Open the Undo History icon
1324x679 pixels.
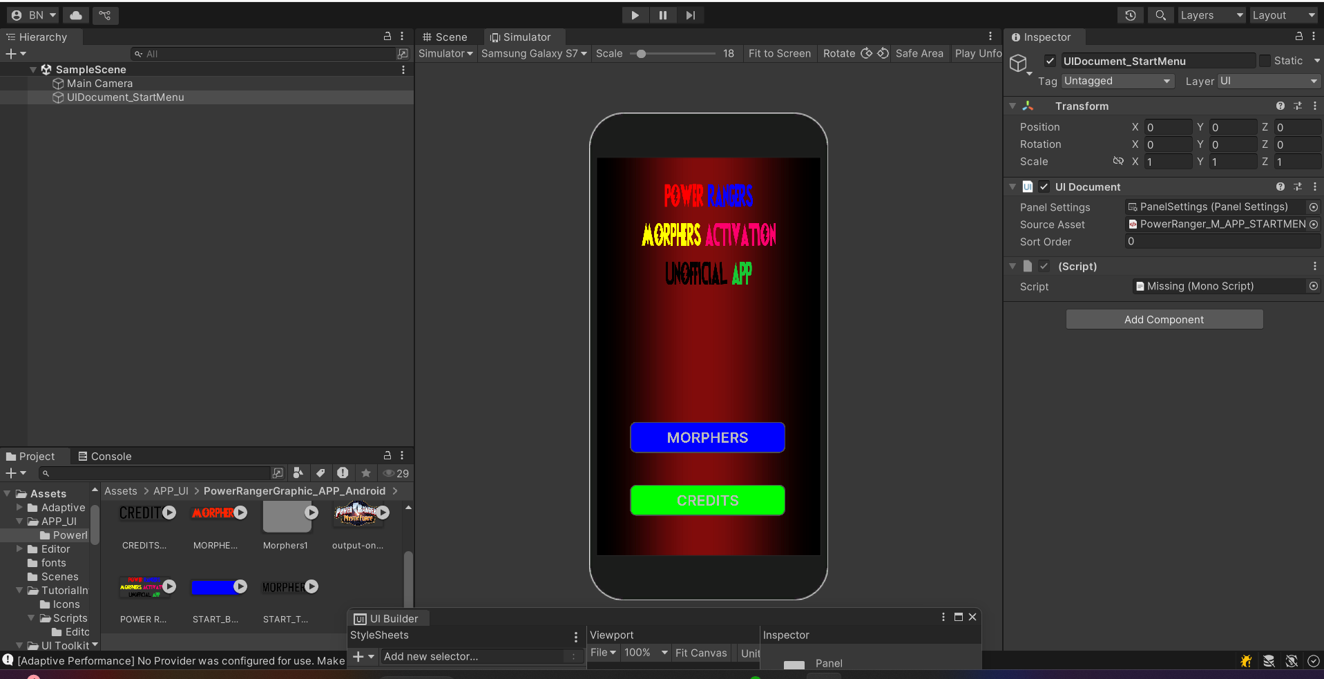[1131, 15]
